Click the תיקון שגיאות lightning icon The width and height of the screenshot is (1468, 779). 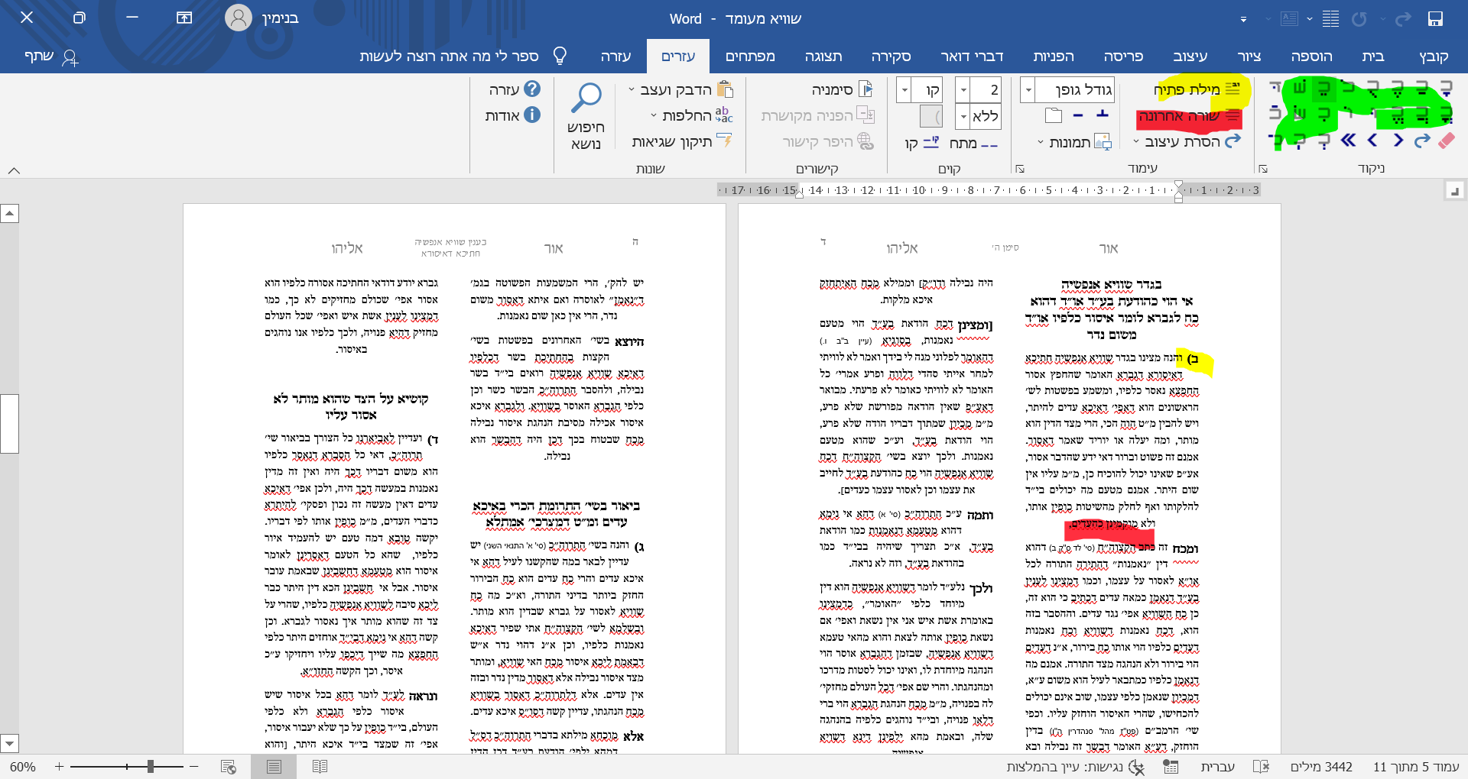[x=724, y=141]
